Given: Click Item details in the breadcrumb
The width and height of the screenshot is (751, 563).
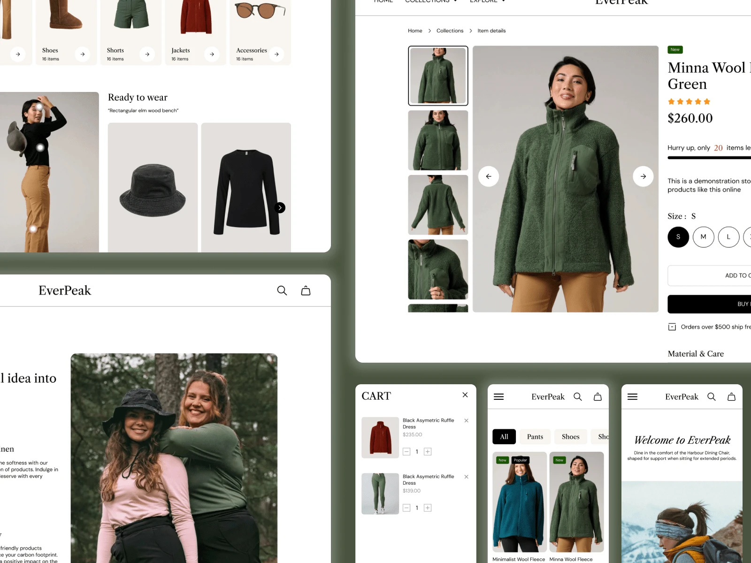Looking at the screenshot, I should 491,31.
